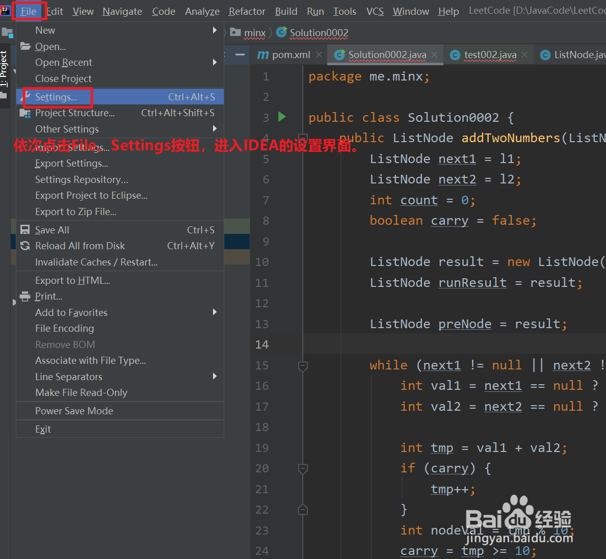Screen dimensions: 606x559
Task: Close the Solution0002.java tab
Action: click(x=434, y=55)
